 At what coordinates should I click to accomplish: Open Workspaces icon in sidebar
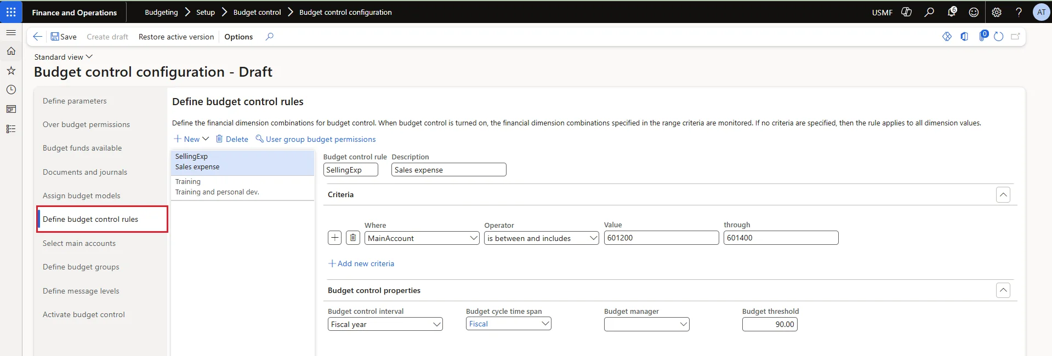click(11, 109)
